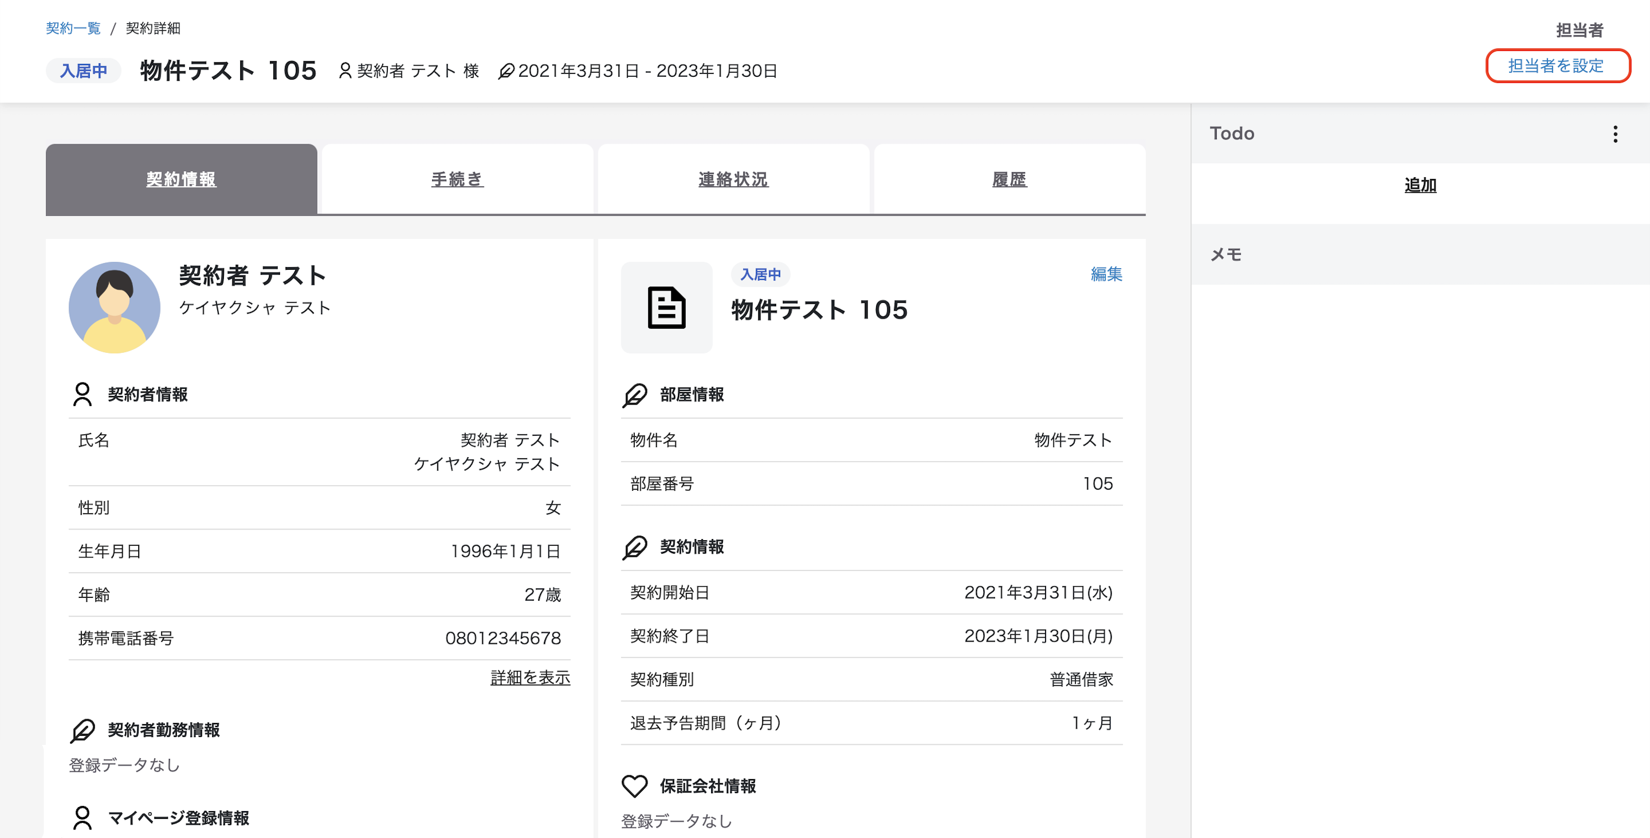This screenshot has height=838, width=1650.
Task: Click the person icon in header before 契約者 テスト 様
Action: click(x=345, y=71)
